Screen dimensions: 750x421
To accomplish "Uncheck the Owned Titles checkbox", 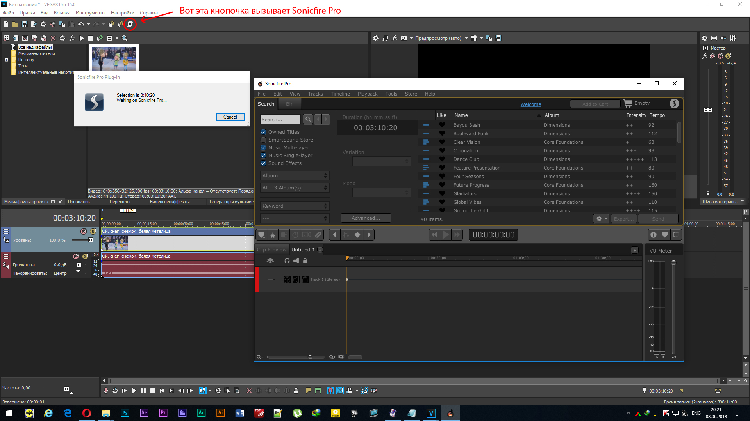I will click(263, 132).
